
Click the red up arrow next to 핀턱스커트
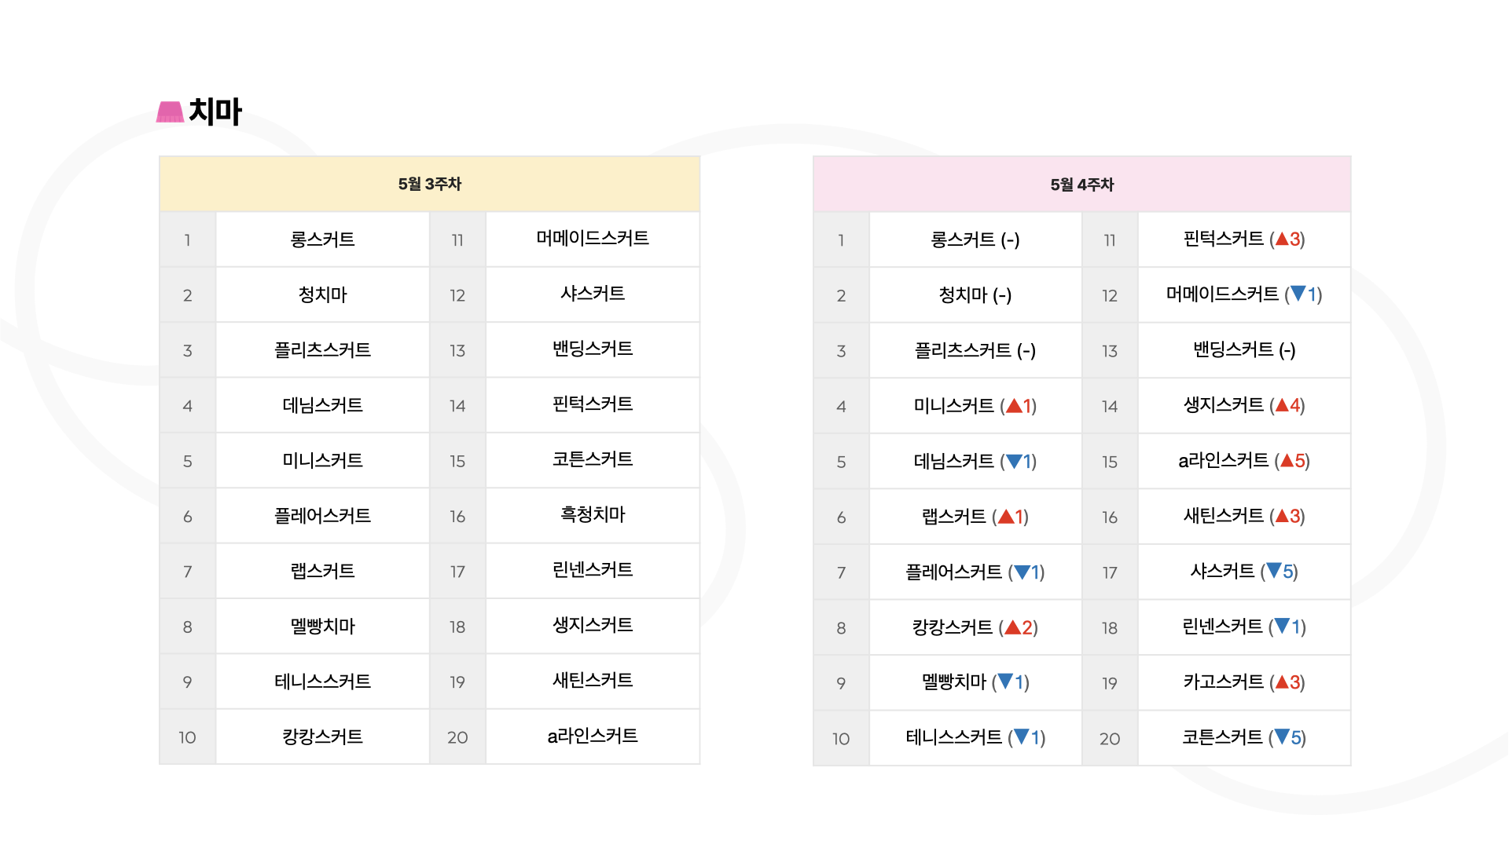click(1282, 239)
